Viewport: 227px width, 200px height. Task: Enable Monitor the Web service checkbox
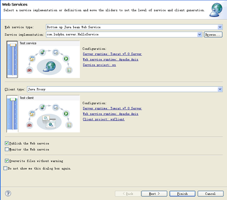tap(7, 149)
